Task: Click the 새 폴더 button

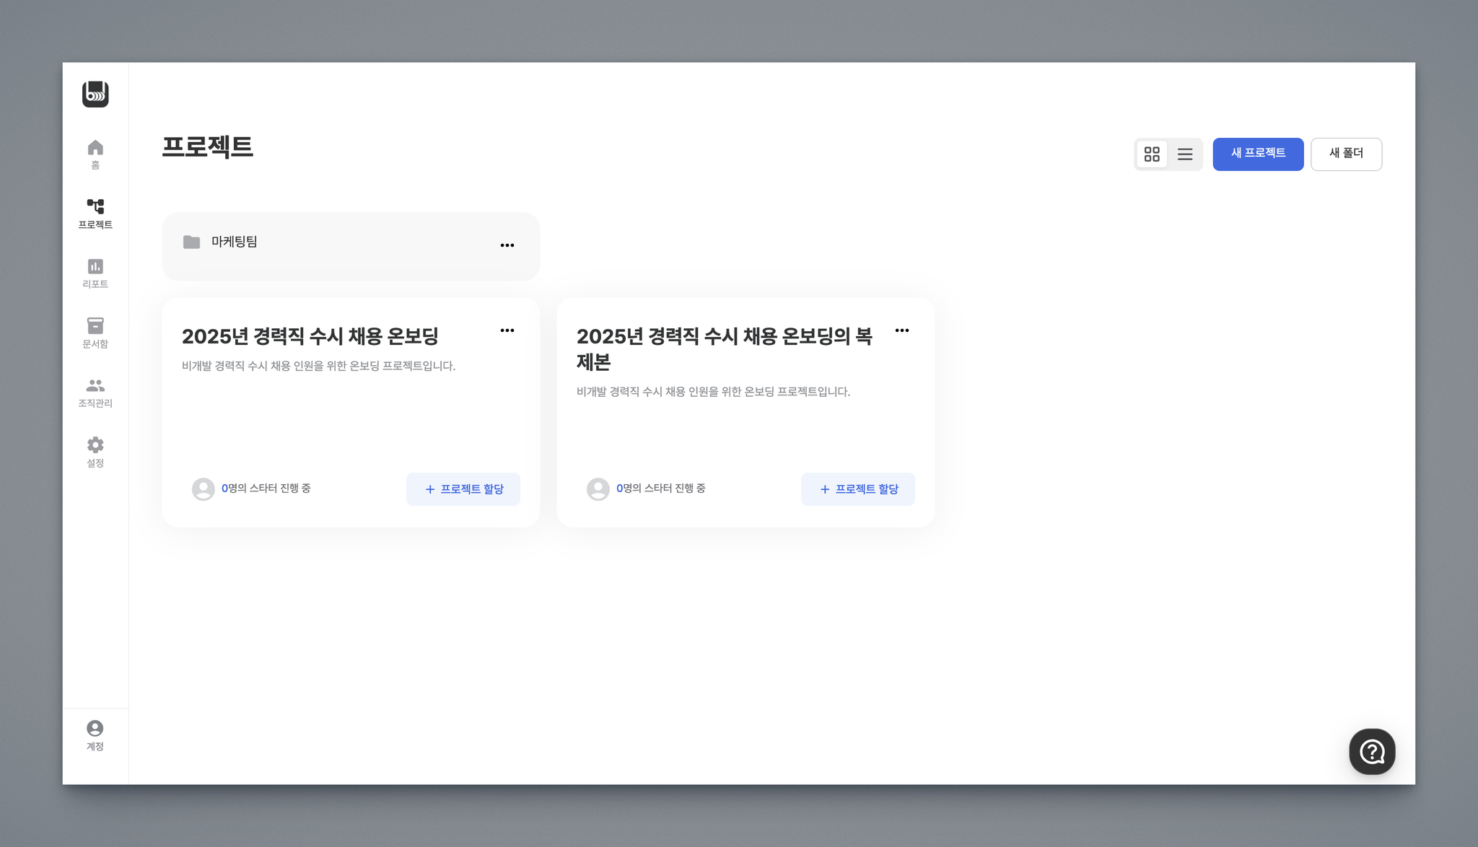Action: pyautogui.click(x=1346, y=154)
